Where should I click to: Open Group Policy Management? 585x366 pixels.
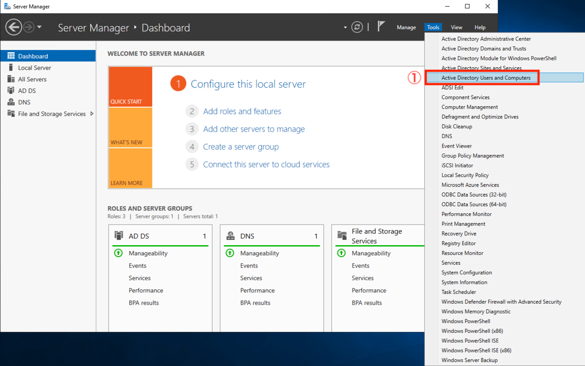point(504,155)
